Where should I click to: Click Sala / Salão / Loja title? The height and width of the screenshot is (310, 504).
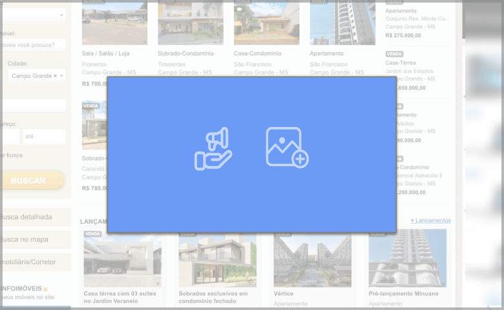[x=106, y=53]
